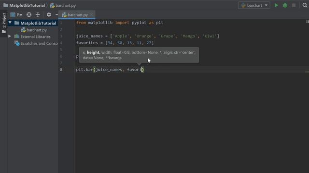Click the Stop process button
The width and height of the screenshot is (309, 173).
294,5
